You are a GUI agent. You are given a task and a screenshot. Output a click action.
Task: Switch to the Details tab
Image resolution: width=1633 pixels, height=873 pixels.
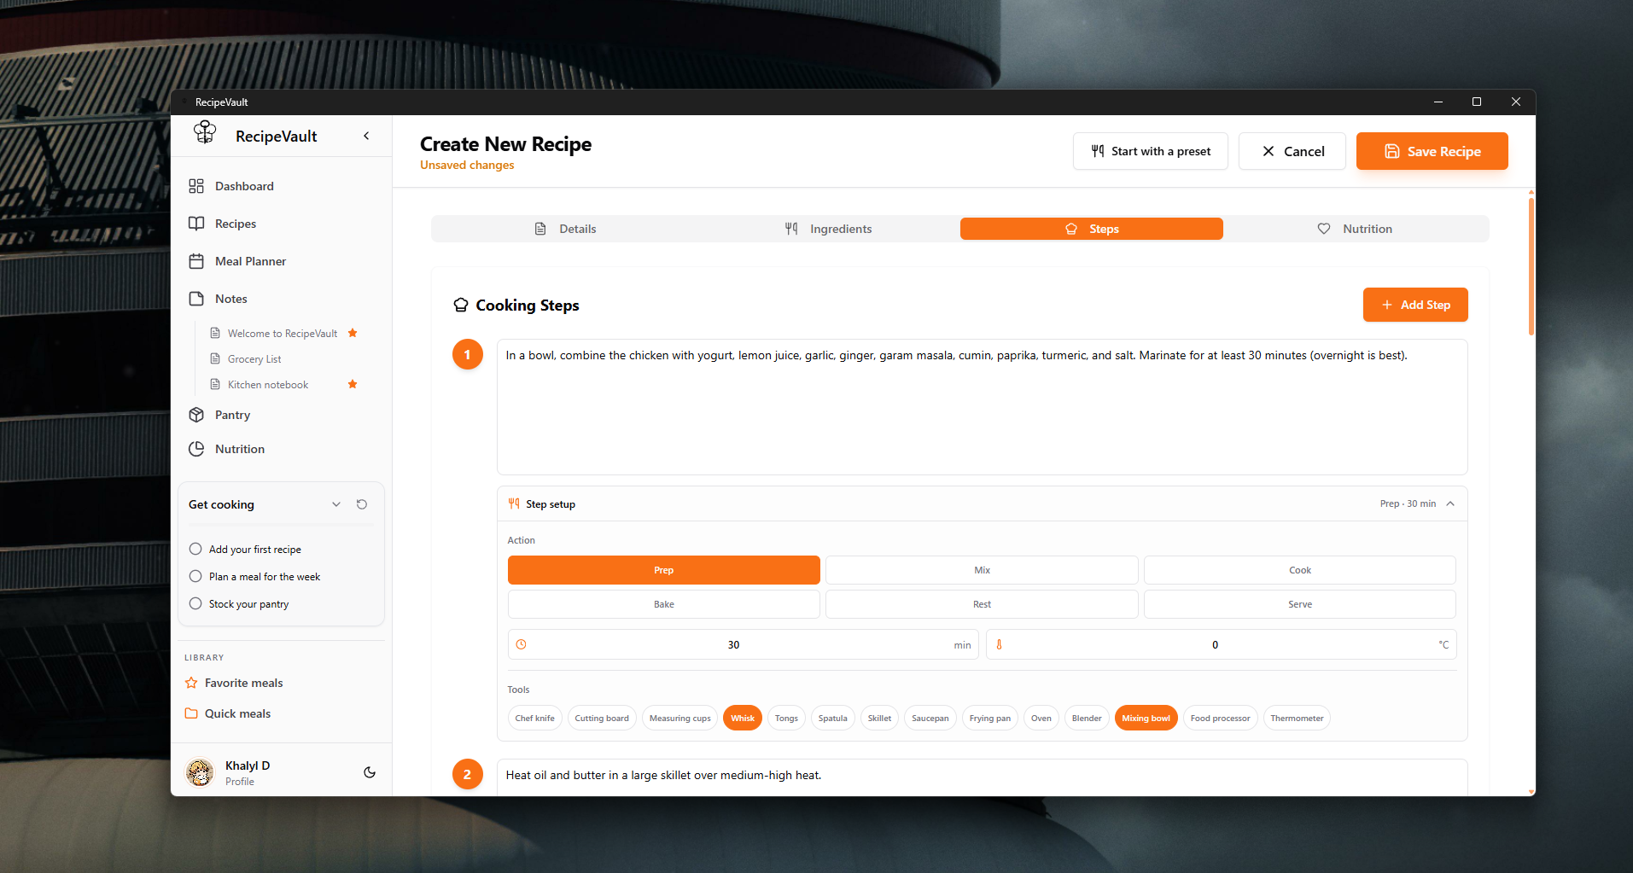coord(564,229)
